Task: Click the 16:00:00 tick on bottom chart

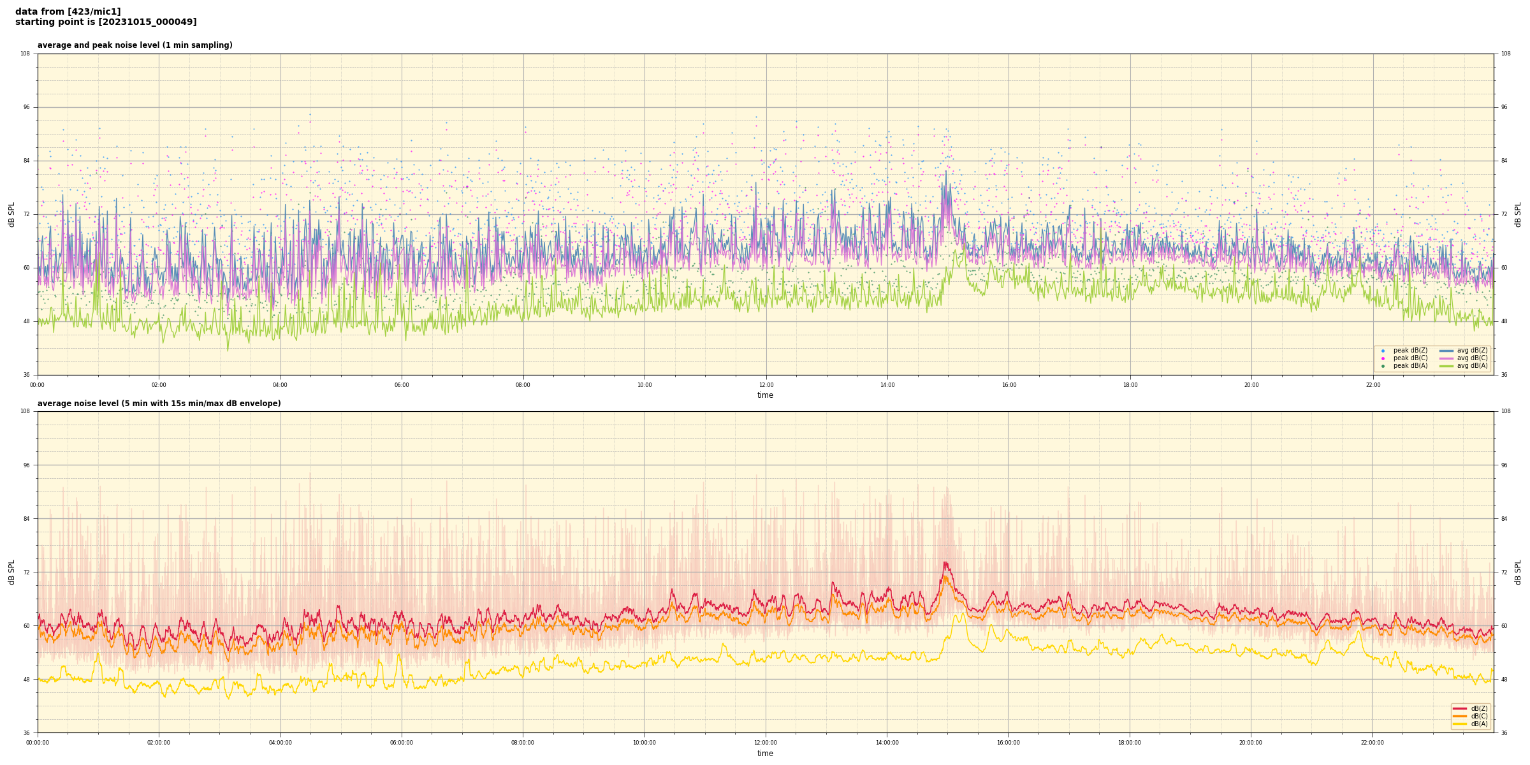Action: 1008,743
